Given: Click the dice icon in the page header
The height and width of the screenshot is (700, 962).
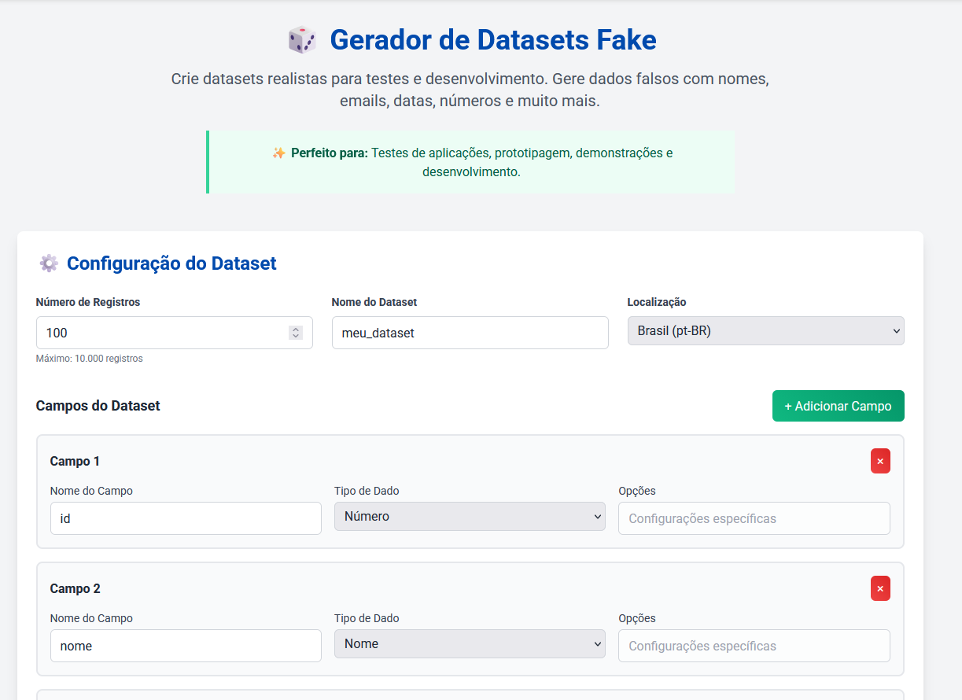Looking at the screenshot, I should point(300,39).
